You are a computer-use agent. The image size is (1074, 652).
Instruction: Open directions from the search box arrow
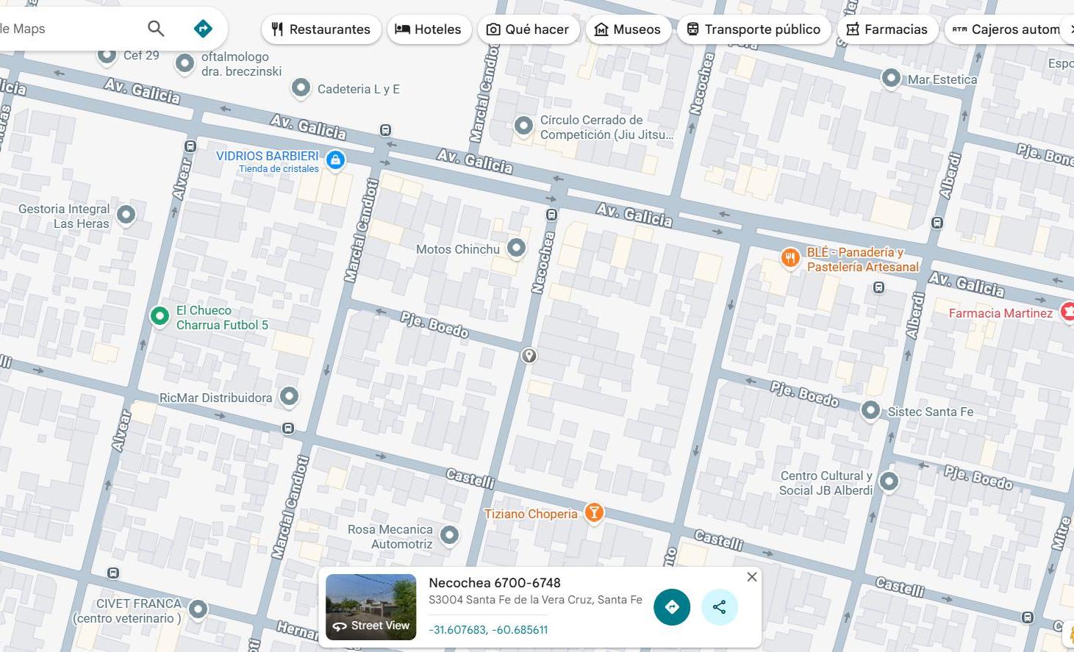pyautogui.click(x=203, y=29)
